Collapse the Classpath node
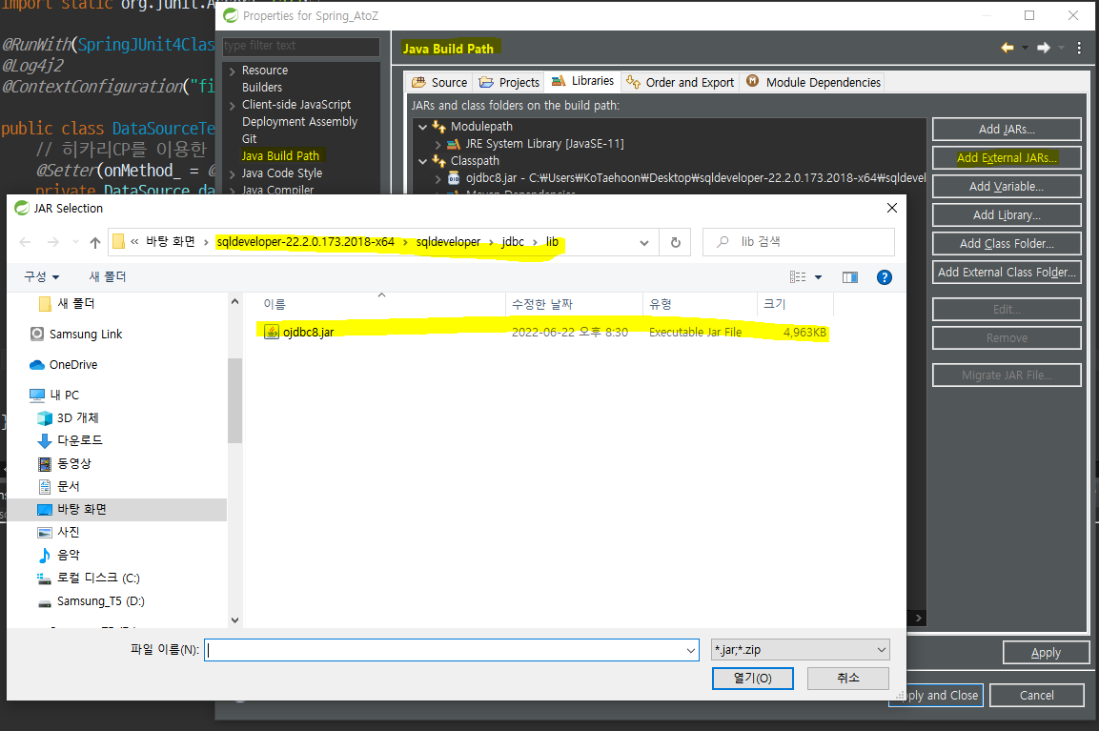Viewport: 1099px width, 731px height. (x=422, y=161)
